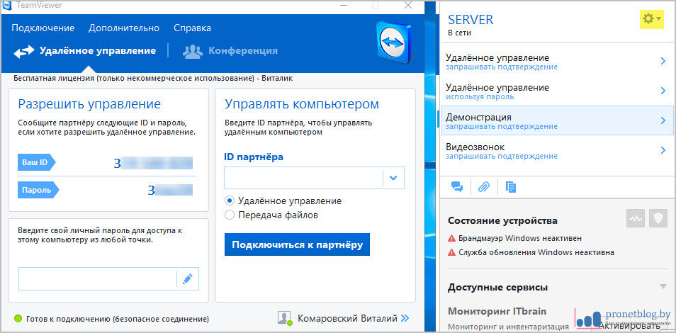
Task: Click Мониторинг ITbrain service title
Action: 497,311
